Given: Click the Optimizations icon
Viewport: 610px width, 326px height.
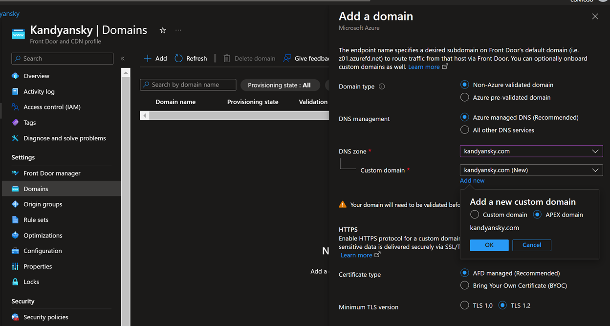Looking at the screenshot, I should pos(15,235).
